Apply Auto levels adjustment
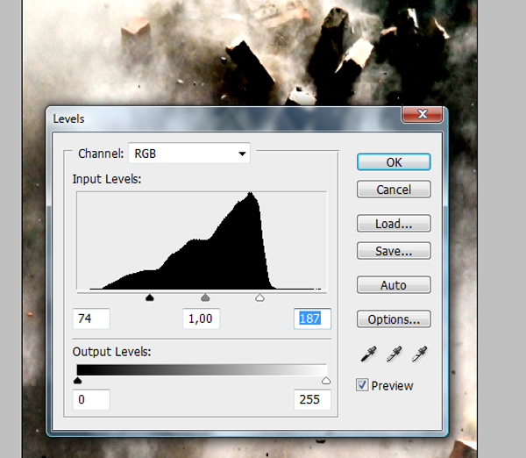The height and width of the screenshot is (458, 526). point(394,285)
